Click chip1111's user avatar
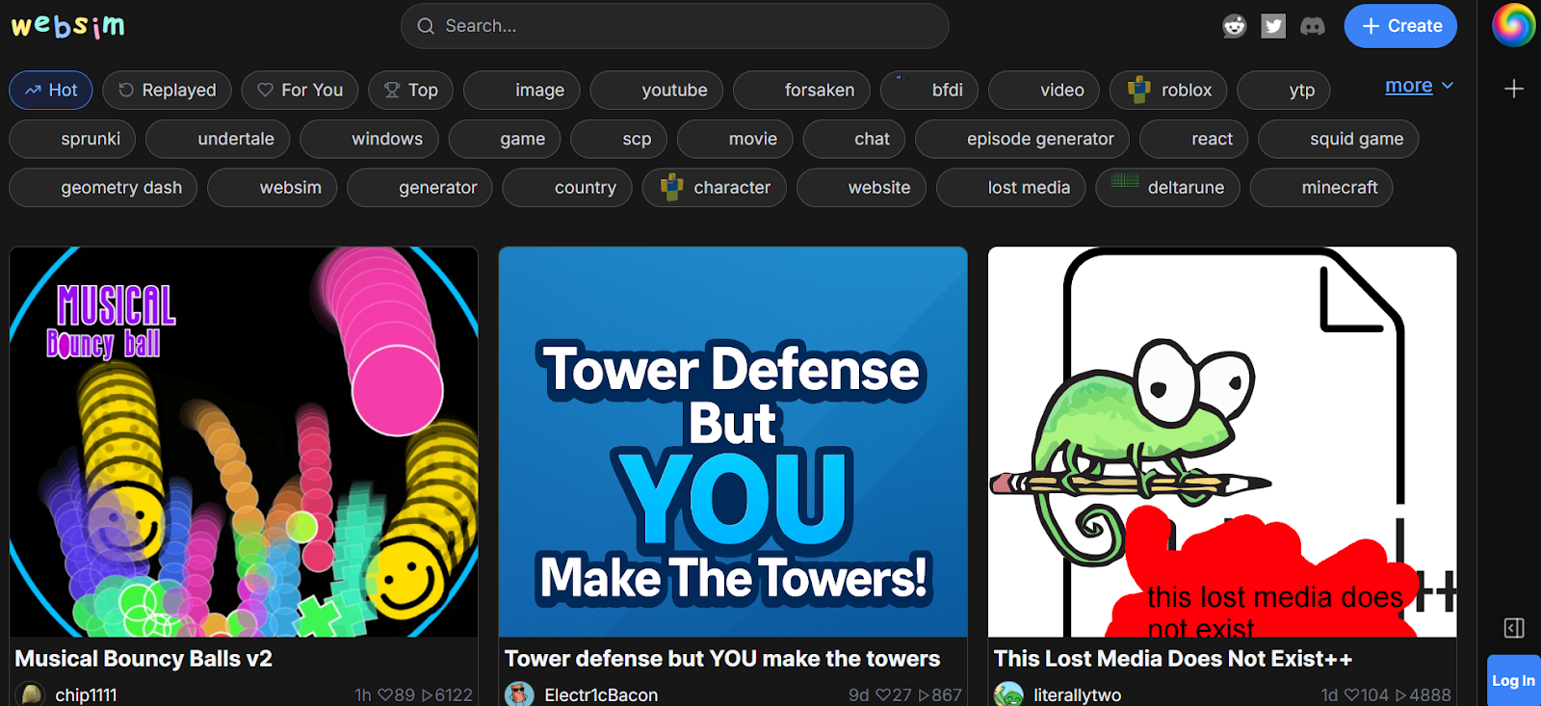The width and height of the screenshot is (1541, 706). [31, 694]
